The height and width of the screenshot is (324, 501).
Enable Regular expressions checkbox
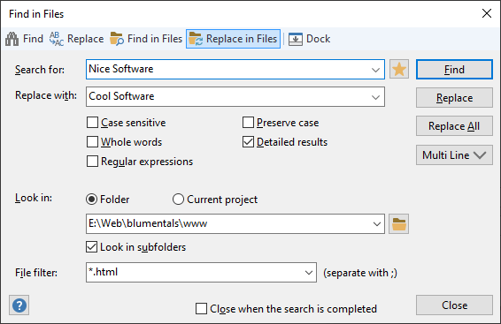pos(92,162)
